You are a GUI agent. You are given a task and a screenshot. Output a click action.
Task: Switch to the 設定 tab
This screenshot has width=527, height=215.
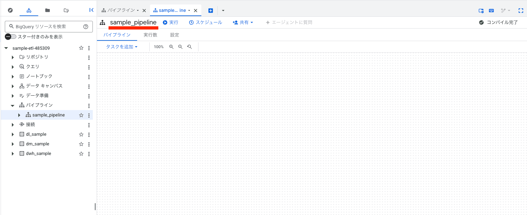click(x=174, y=35)
